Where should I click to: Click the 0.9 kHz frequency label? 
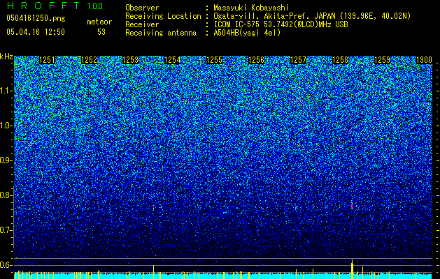[x=6, y=160]
